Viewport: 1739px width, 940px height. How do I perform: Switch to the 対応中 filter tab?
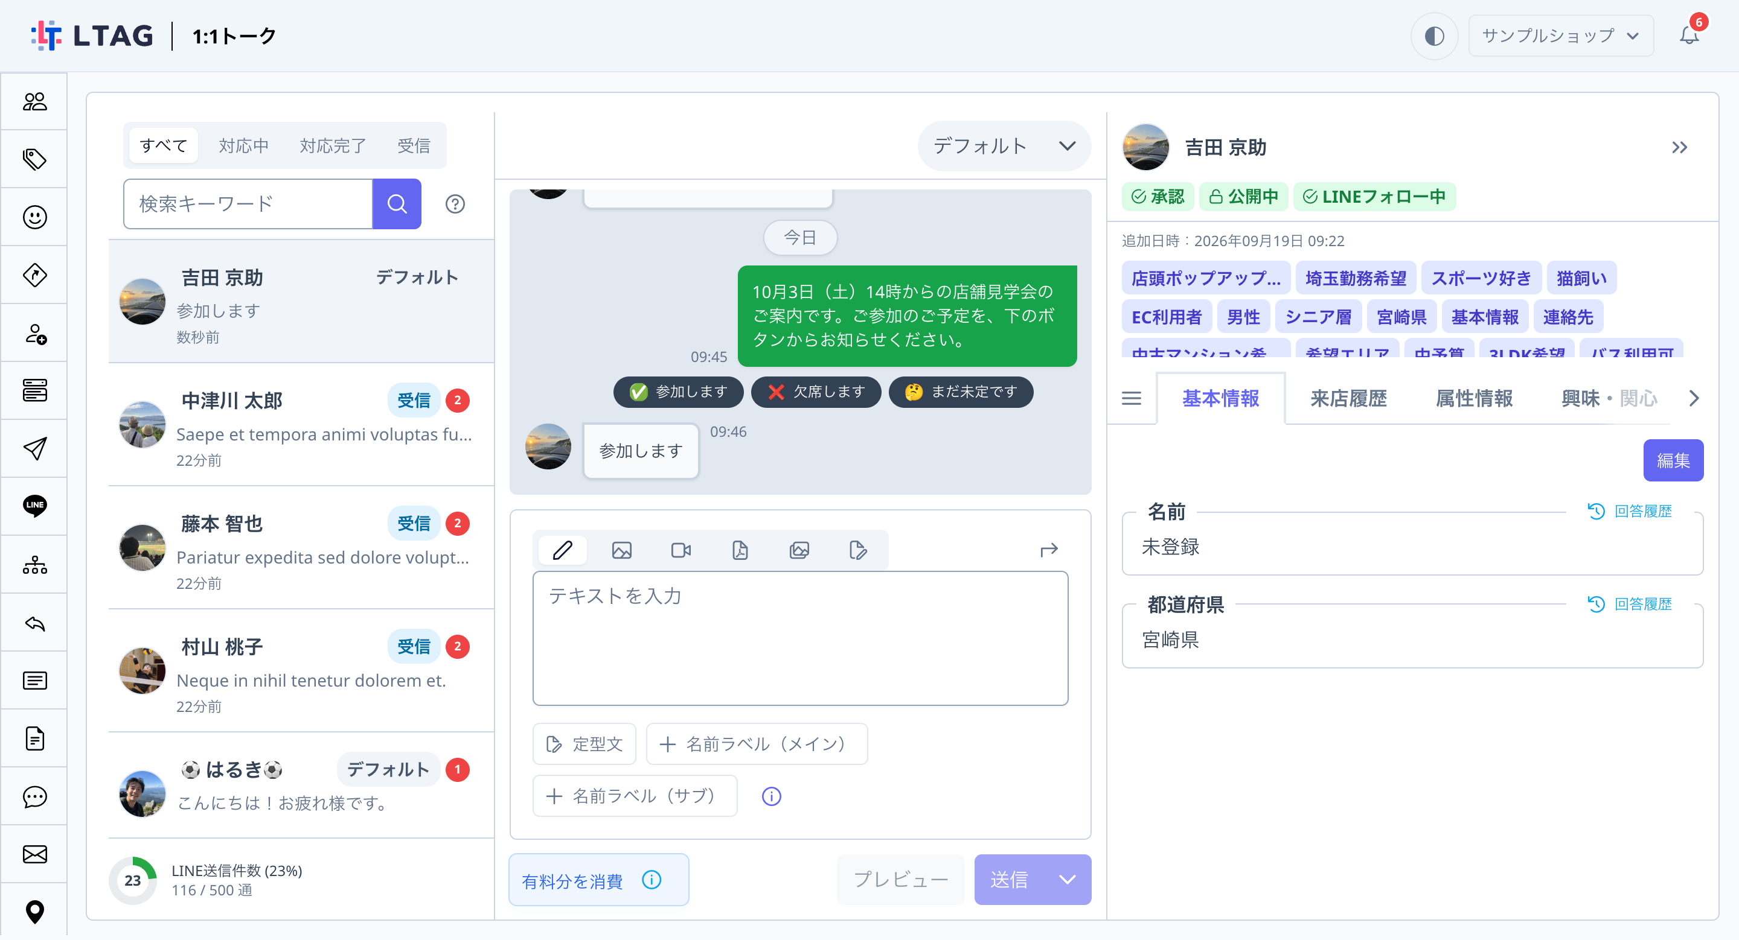pyautogui.click(x=244, y=145)
